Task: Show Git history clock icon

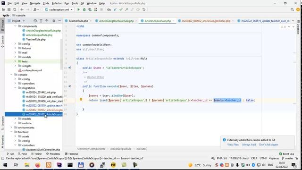Action: pyautogui.click(x=138, y=9)
